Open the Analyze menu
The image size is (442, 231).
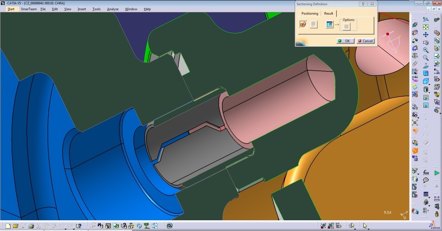(x=113, y=9)
